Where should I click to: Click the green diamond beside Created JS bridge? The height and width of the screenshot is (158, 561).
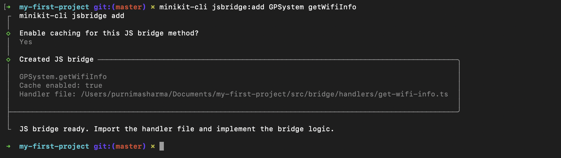coord(8,60)
